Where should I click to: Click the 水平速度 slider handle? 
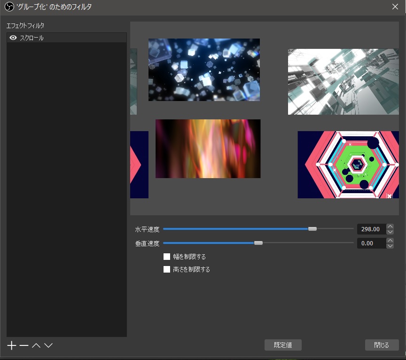pos(312,229)
